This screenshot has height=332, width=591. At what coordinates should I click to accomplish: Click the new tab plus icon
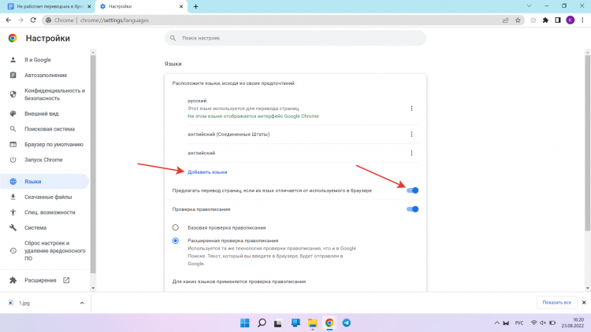point(195,6)
